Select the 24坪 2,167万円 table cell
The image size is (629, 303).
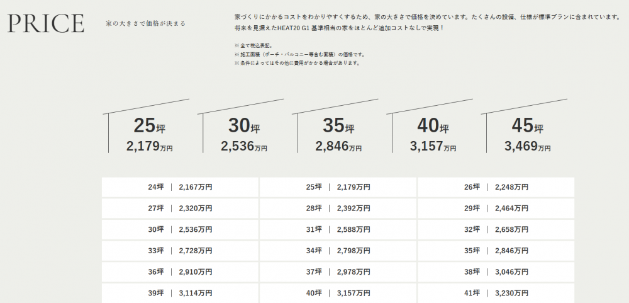180,187
